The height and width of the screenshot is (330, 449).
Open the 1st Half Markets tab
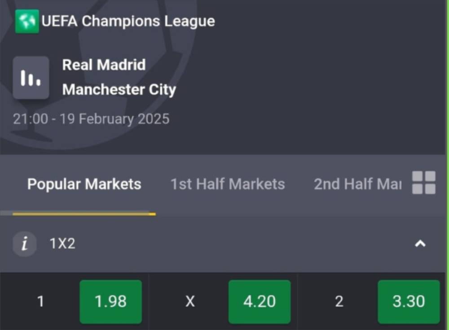(x=227, y=184)
